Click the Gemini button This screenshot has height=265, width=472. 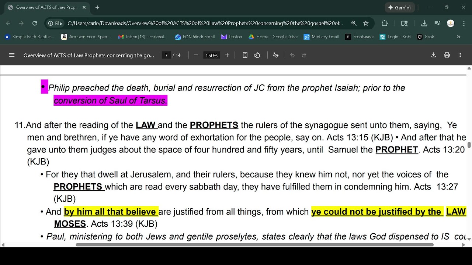(399, 7)
